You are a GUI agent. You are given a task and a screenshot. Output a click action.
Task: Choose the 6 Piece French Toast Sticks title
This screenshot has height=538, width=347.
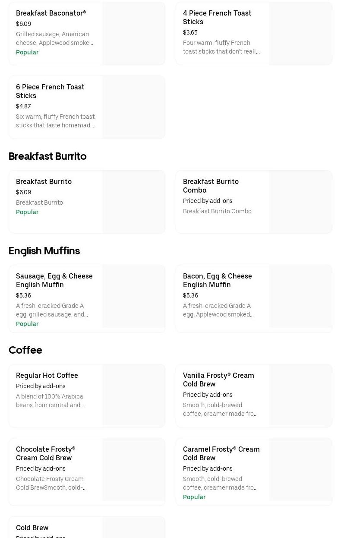pos(50,91)
